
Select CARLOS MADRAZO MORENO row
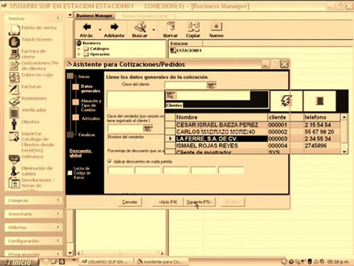[x=252, y=132]
